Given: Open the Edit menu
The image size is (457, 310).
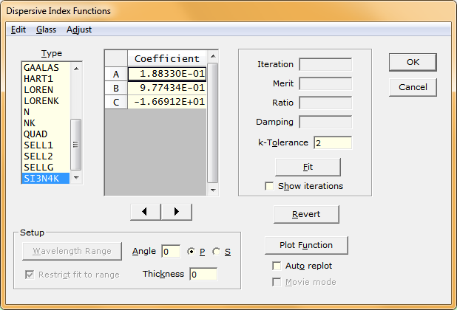Looking at the screenshot, I should (x=18, y=30).
